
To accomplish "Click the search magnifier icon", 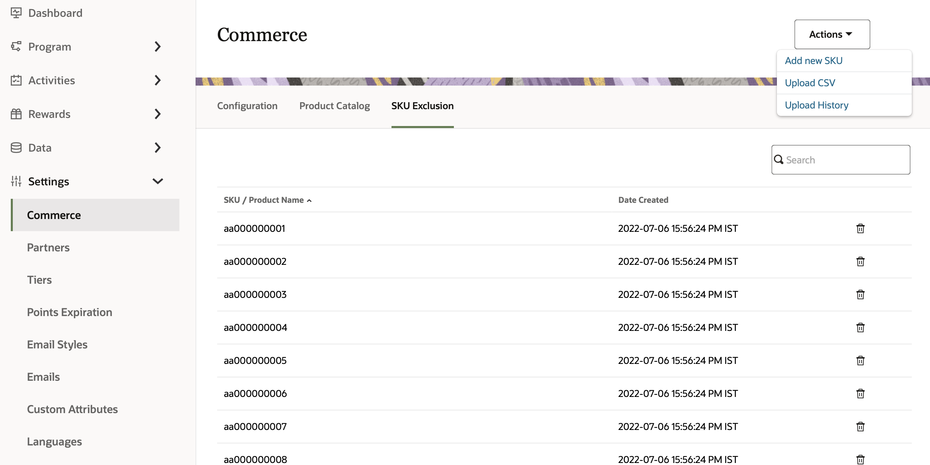I will click(779, 160).
